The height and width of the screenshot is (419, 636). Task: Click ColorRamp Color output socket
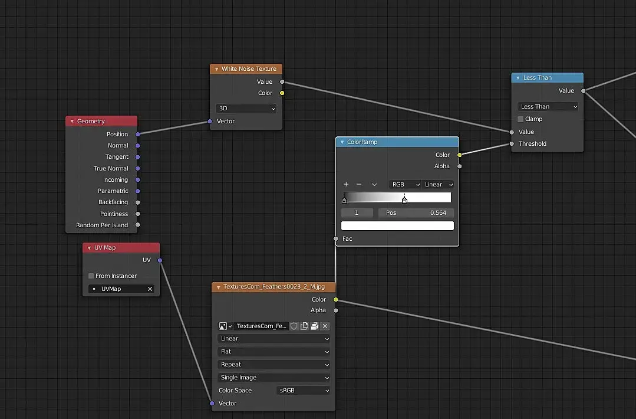460,155
